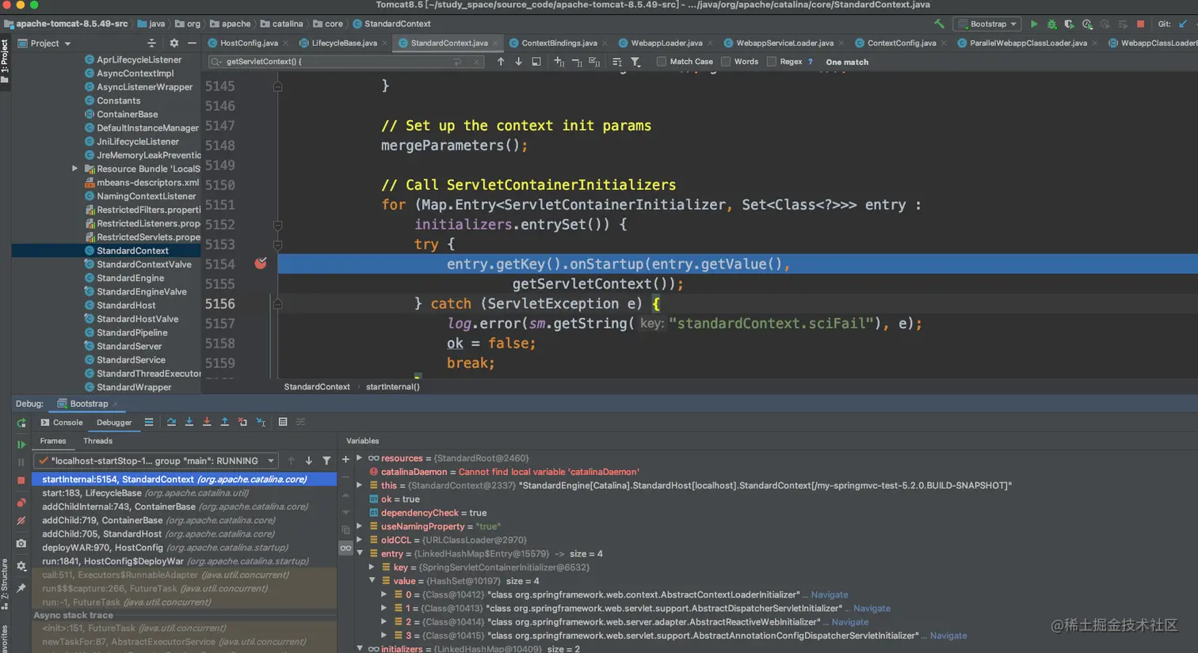The width and height of the screenshot is (1198, 653).
Task: Switch to the HostConfig.java tab
Action: point(248,43)
